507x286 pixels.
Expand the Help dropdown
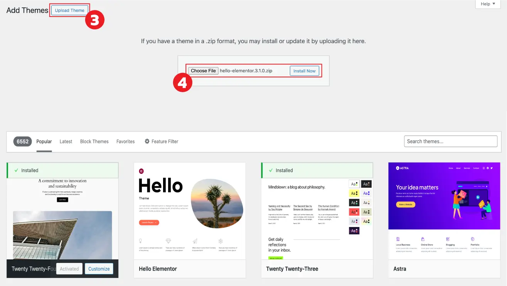pos(488,4)
